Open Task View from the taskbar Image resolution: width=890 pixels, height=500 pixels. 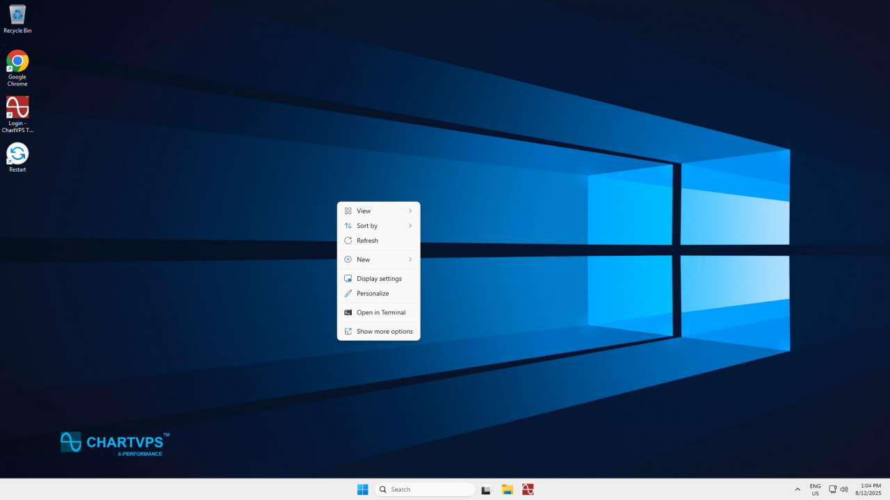click(486, 490)
